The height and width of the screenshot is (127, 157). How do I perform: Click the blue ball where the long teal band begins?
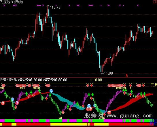pos(51,91)
